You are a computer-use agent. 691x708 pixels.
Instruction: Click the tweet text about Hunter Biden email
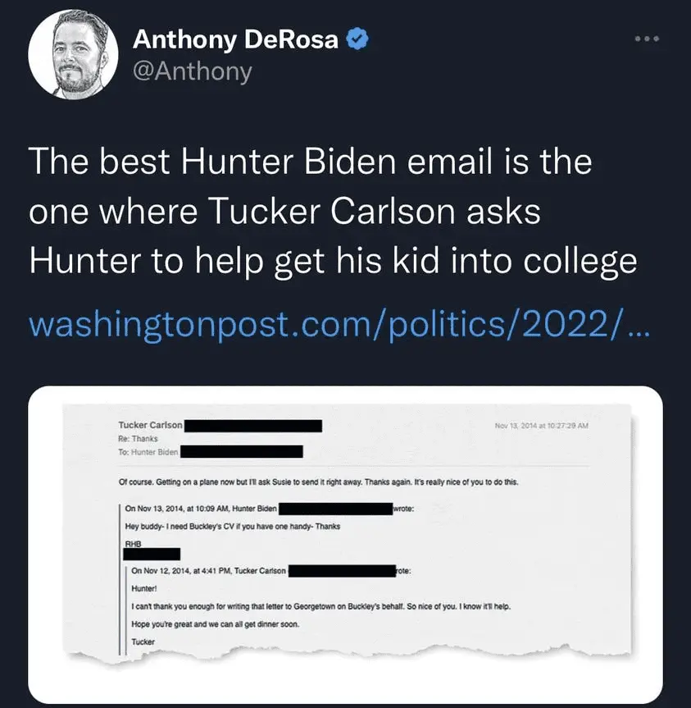click(x=332, y=212)
